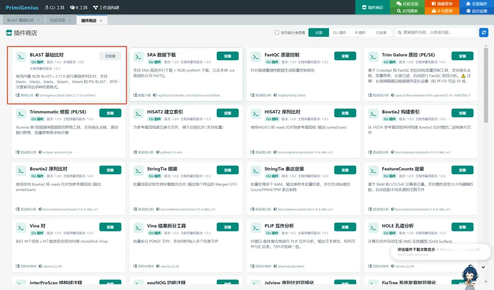Select the 全部 filter tab
Screen dimensions: 494x290
[x=318, y=32]
